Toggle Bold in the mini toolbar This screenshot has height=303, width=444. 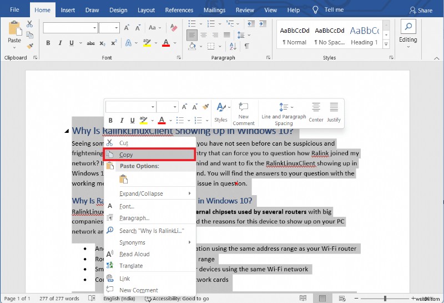(110, 120)
